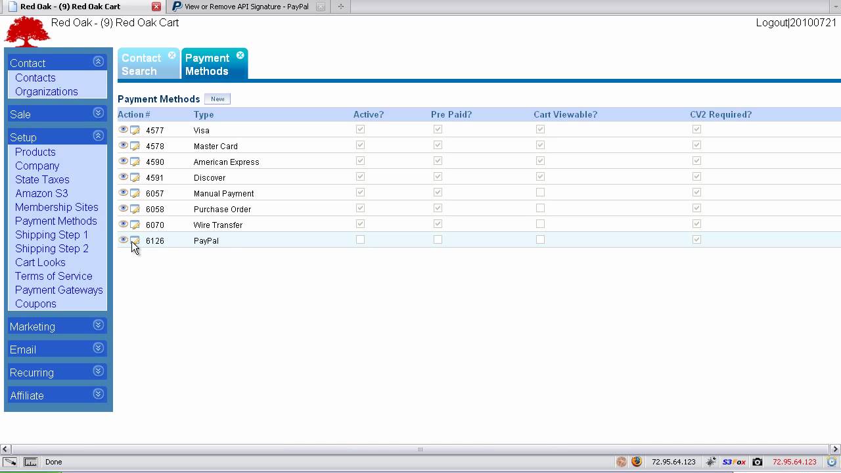Open the Products link under Setup
Viewport: 841px width, 473px height.
35,152
